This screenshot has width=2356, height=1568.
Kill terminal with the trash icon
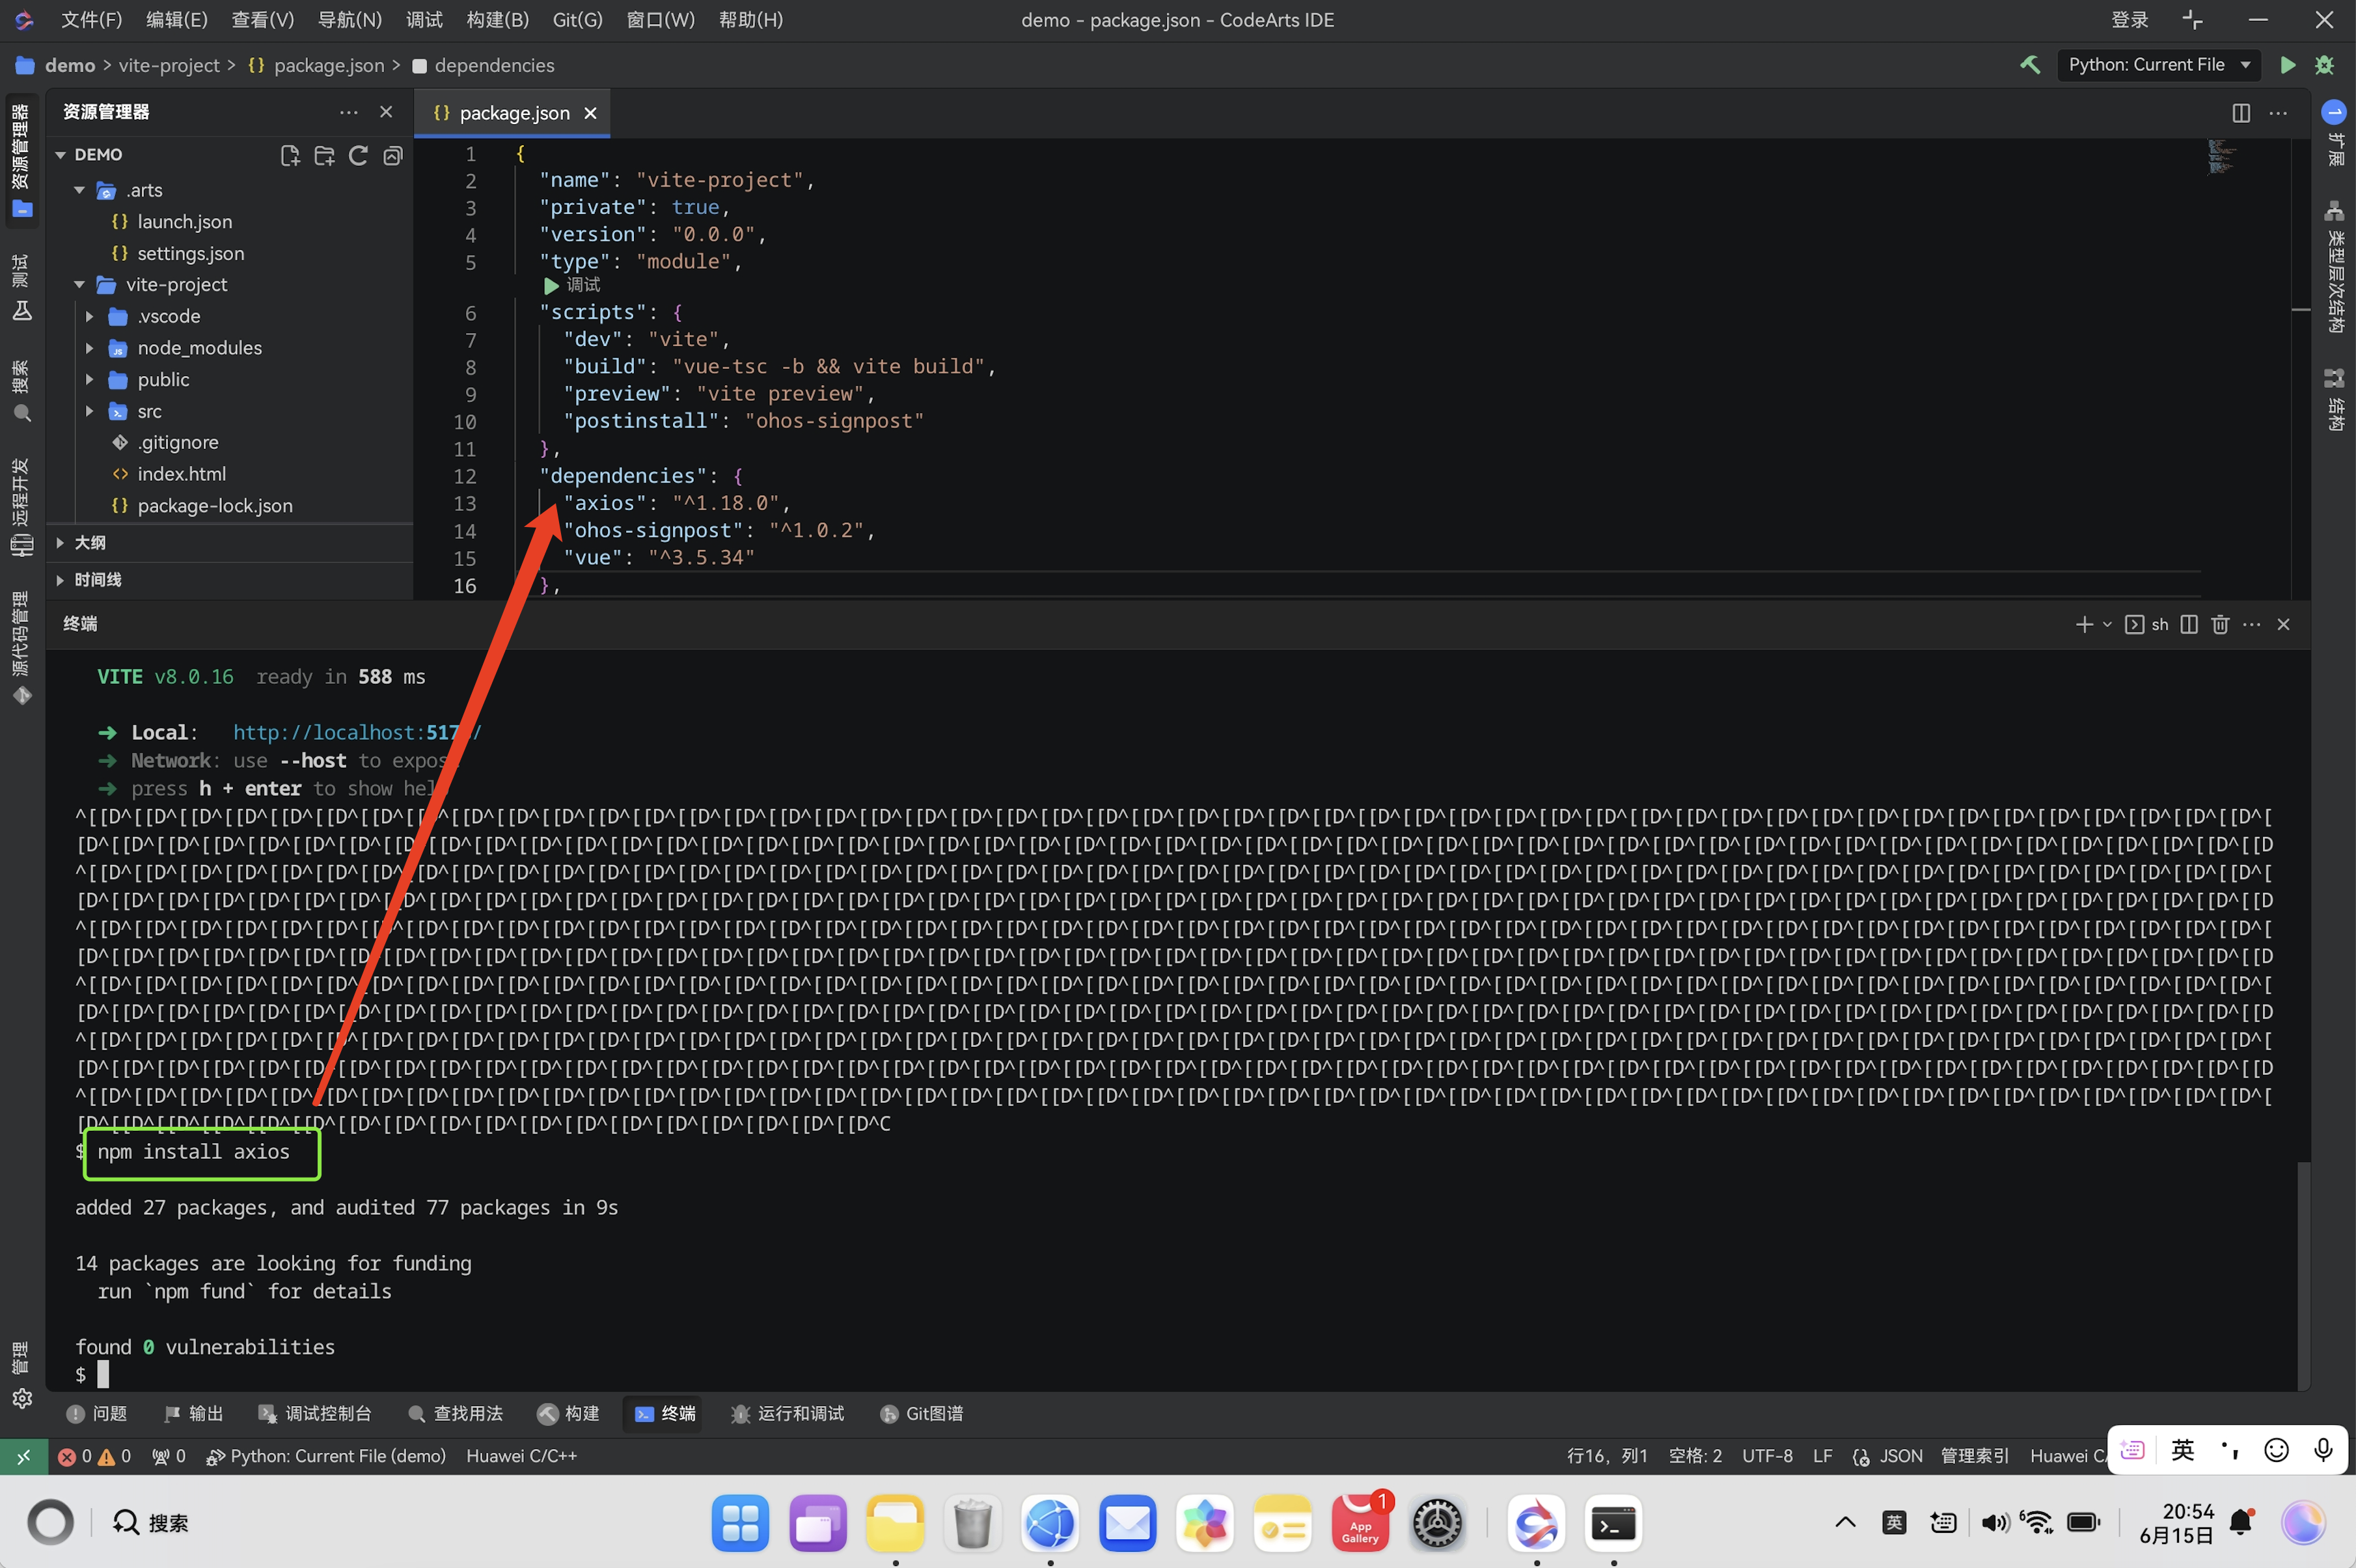coord(2220,624)
